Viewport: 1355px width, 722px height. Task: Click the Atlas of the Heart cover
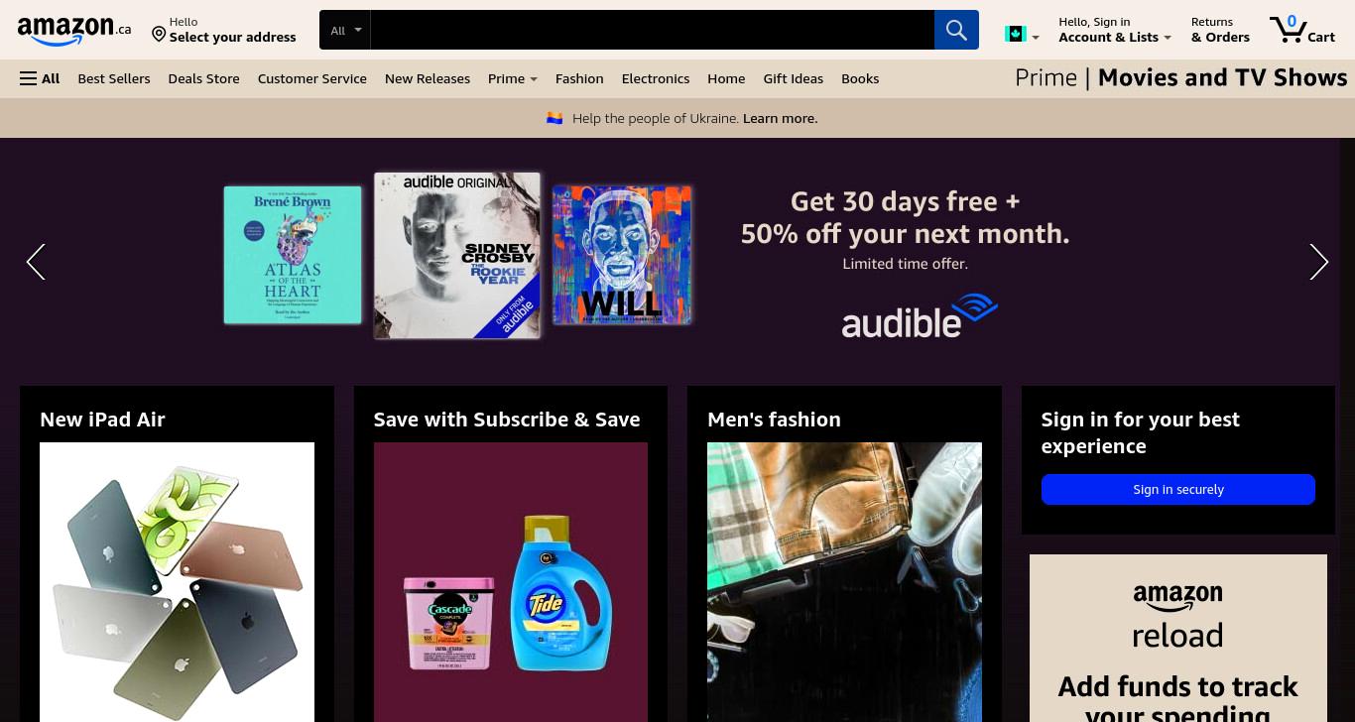(293, 255)
